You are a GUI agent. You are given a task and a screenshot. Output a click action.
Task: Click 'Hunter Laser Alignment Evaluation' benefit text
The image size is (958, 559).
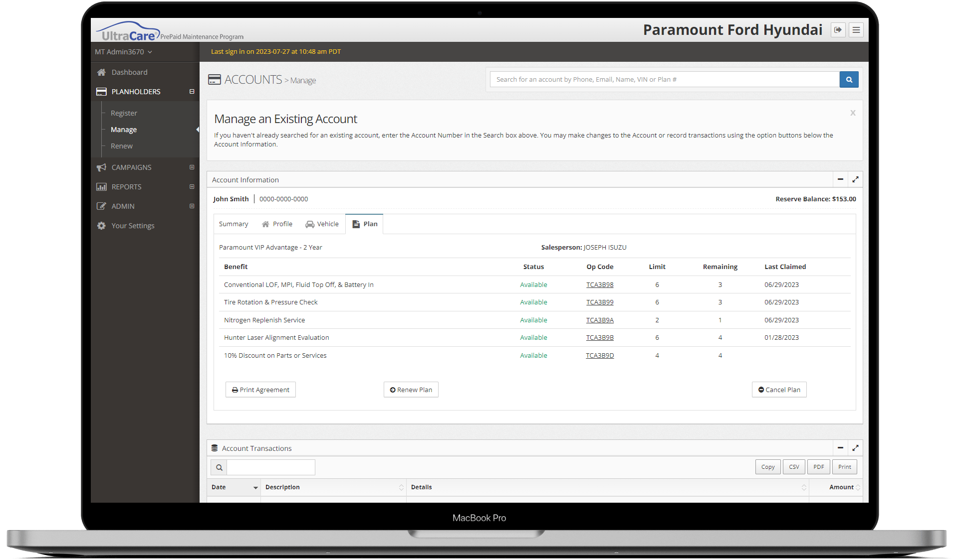276,338
